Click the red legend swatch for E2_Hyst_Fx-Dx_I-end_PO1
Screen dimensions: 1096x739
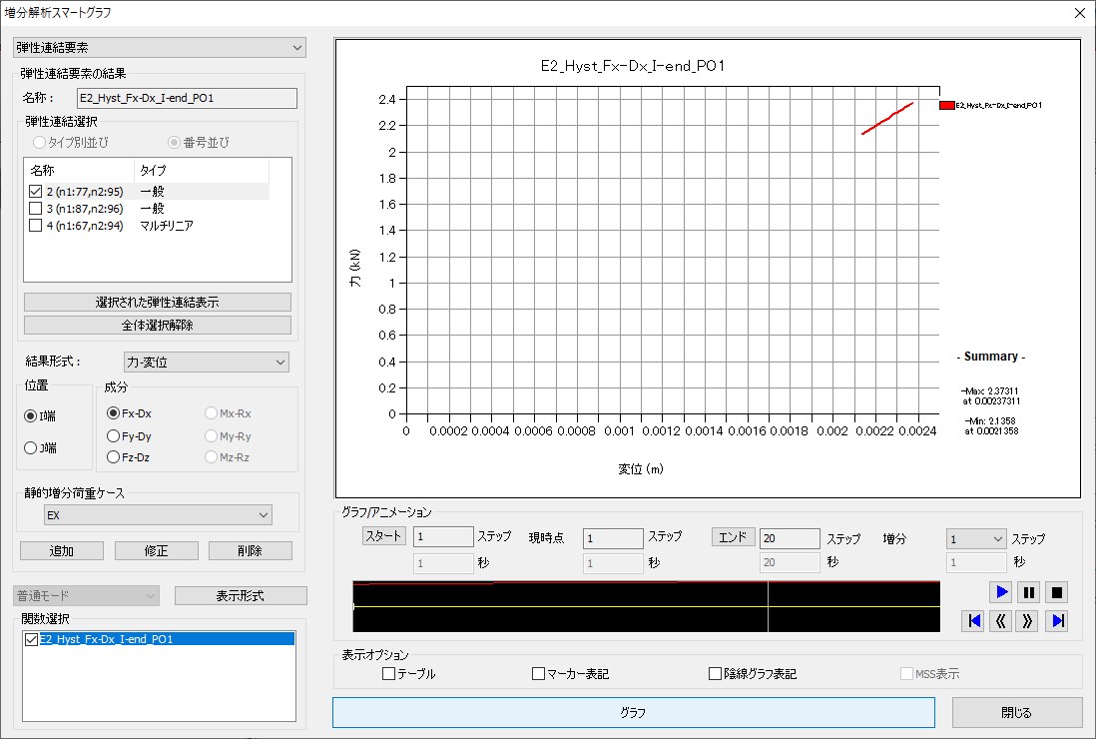947,105
